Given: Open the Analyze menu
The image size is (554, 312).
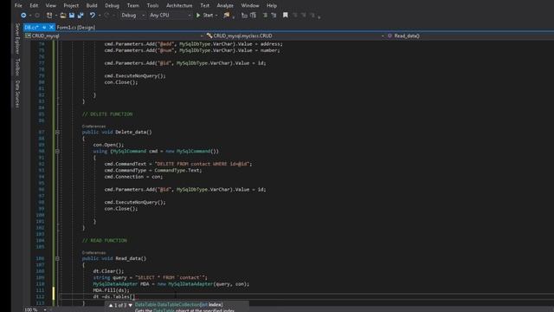Looking at the screenshot, I should (x=225, y=6).
